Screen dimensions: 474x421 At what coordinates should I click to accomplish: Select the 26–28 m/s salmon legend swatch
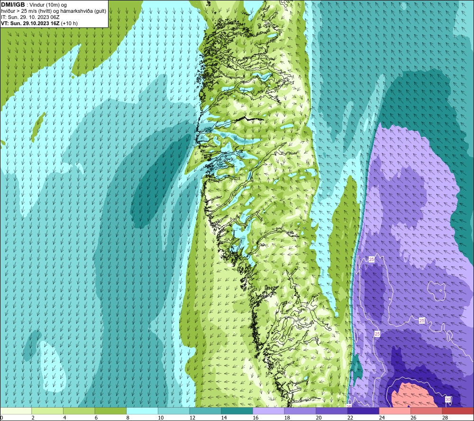426,411
